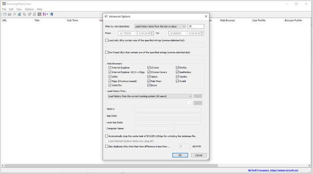Open the File menu
313x174 pixels.
4,9
